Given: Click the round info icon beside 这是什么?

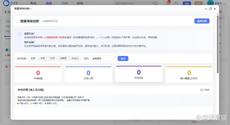Looking at the screenshot, I should point(20,34).
